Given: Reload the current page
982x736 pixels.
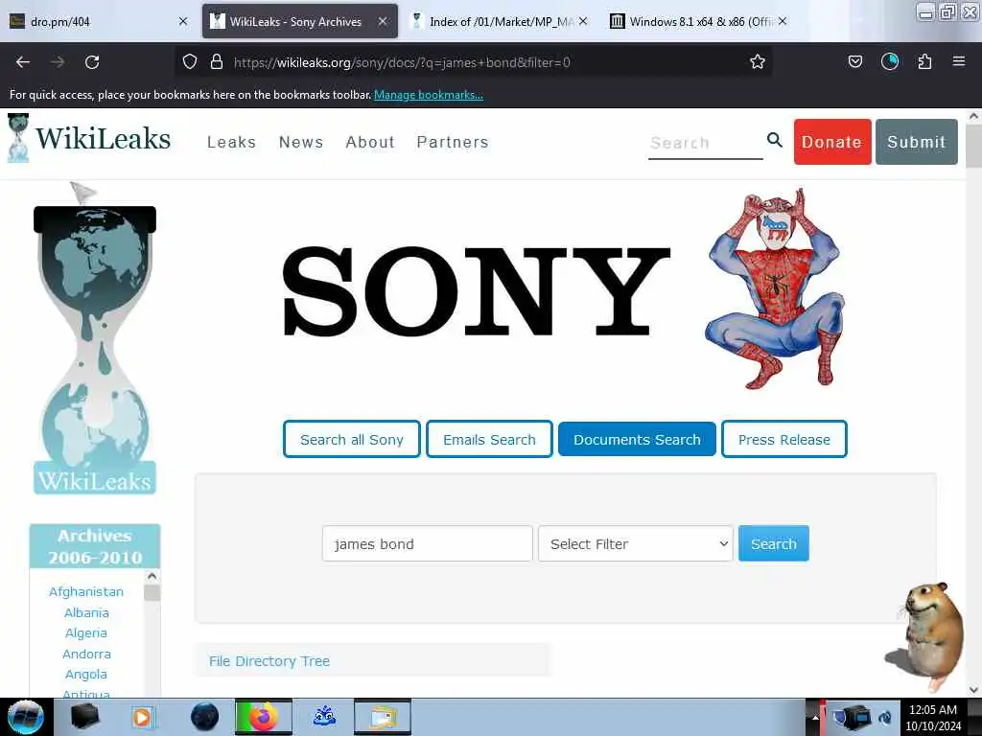Looking at the screenshot, I should (x=92, y=62).
